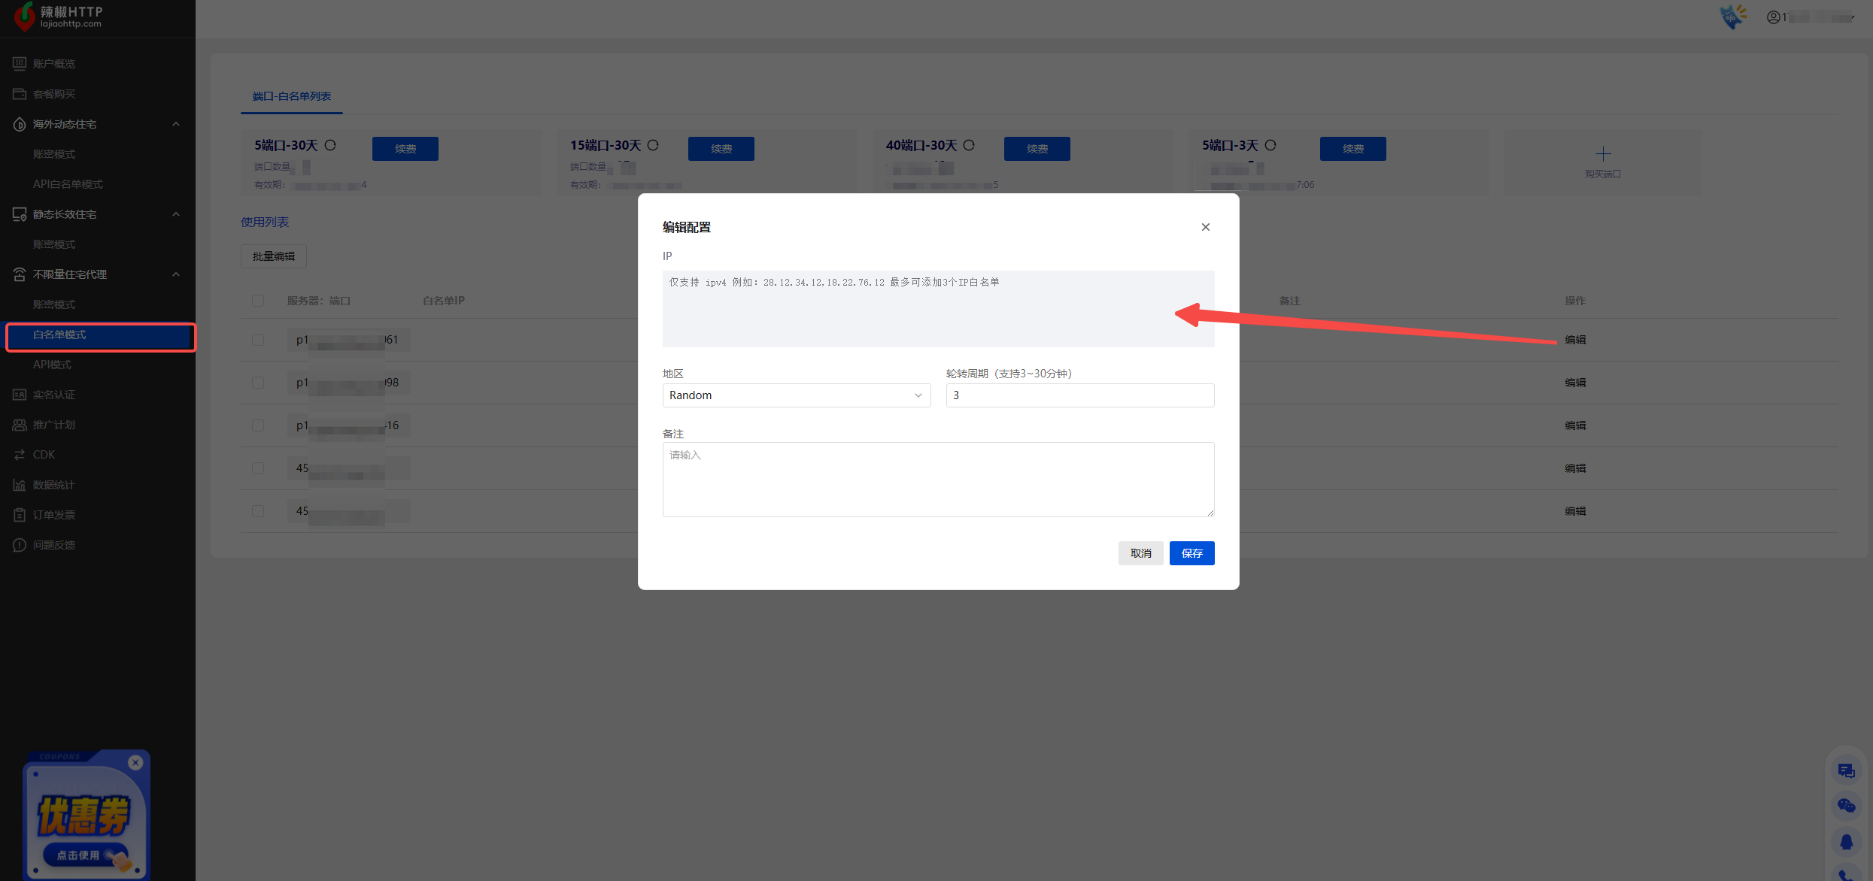This screenshot has height=881, width=1873.
Task: Click the 轮转周期 input field
Action: (1079, 395)
